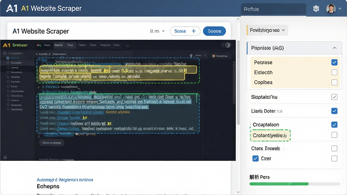Click the A1 Sreboar logo in the dark panel
The image size is (347, 195).
pos(15,45)
